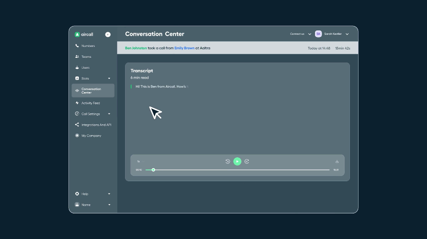The height and width of the screenshot is (239, 427).
Task: Play the call recording
Action: click(x=237, y=162)
